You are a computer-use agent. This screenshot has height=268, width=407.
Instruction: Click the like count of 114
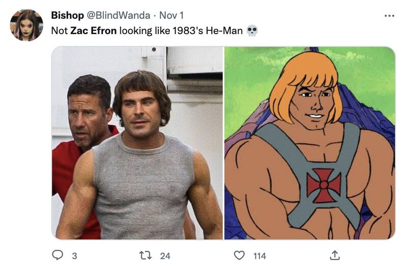pyautogui.click(x=259, y=256)
